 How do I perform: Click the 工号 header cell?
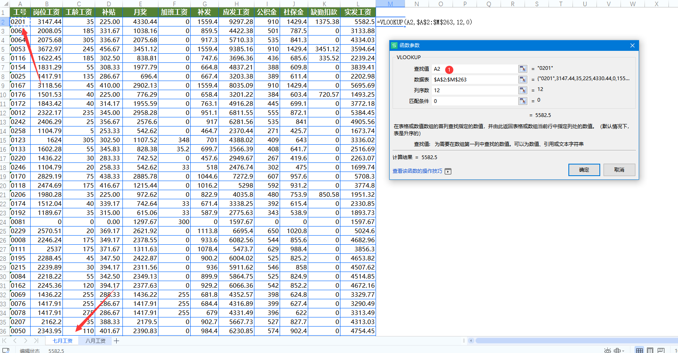20,12
